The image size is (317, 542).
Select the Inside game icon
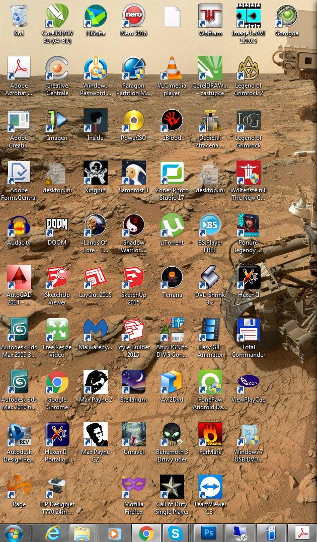click(96, 120)
